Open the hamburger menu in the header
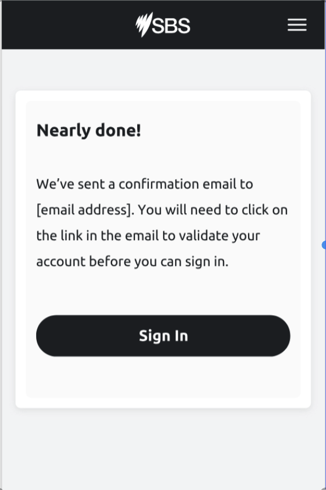The width and height of the screenshot is (326, 490). pyautogui.click(x=297, y=25)
